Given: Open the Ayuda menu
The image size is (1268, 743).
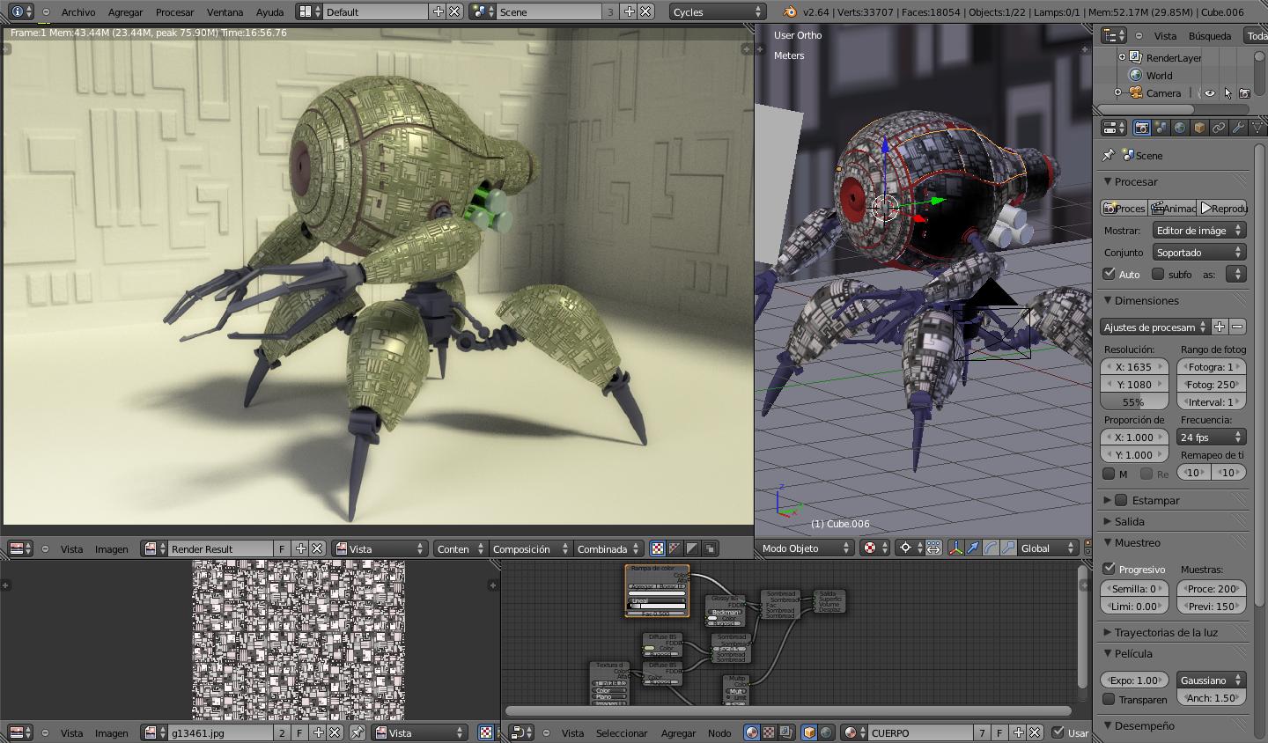Looking at the screenshot, I should click(269, 11).
